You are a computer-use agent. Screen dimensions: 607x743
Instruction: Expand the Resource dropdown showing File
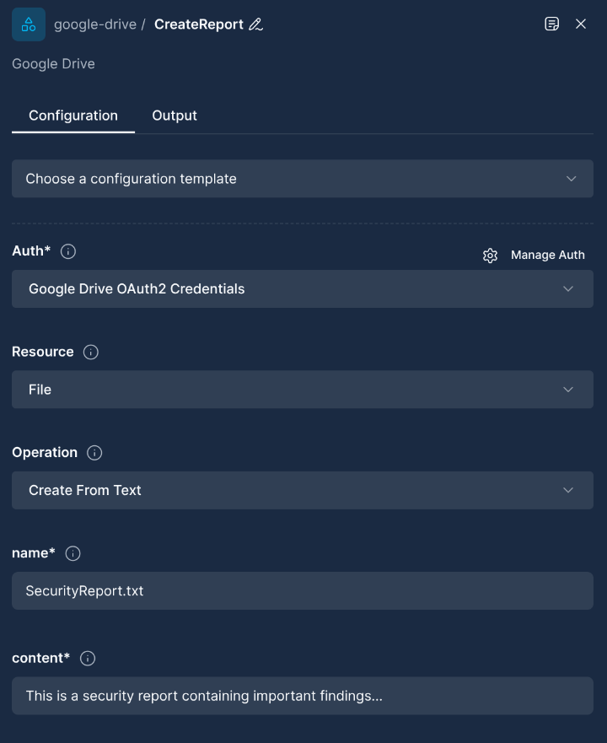[303, 390]
